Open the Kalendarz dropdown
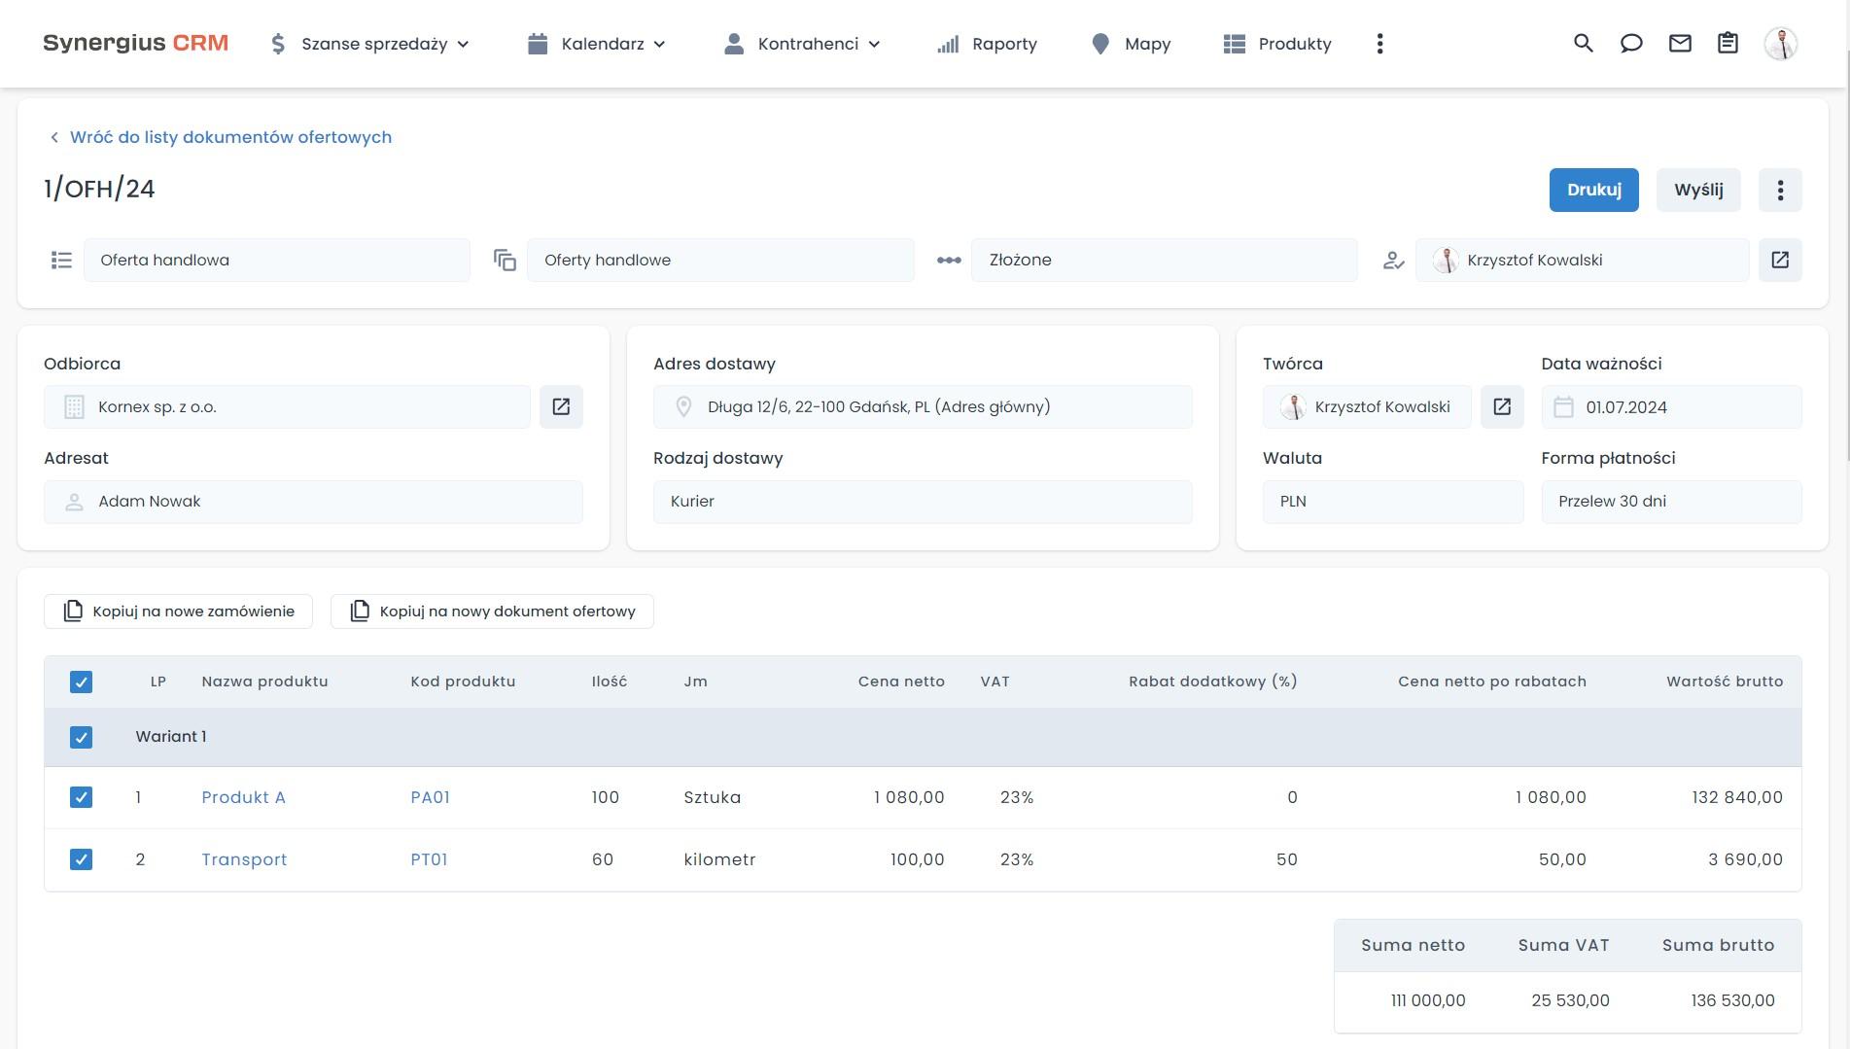The image size is (1850, 1049). (x=603, y=44)
